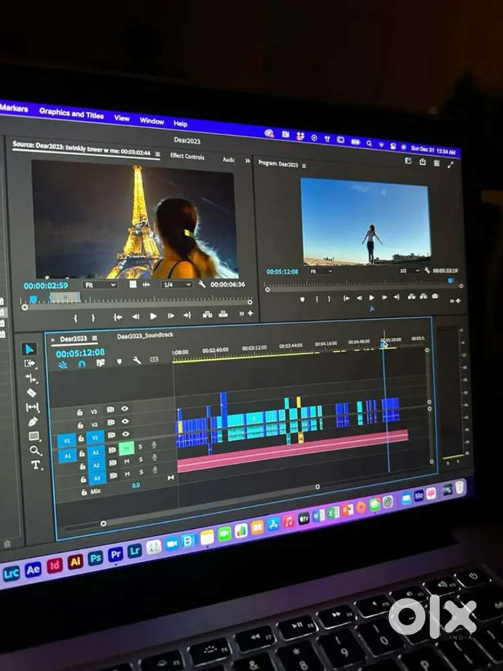Switch to the Effect Controls tab
This screenshot has width=503, height=671.
187,156
